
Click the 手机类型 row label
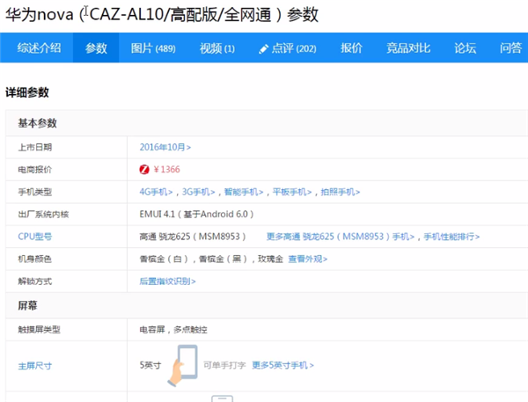(x=35, y=192)
